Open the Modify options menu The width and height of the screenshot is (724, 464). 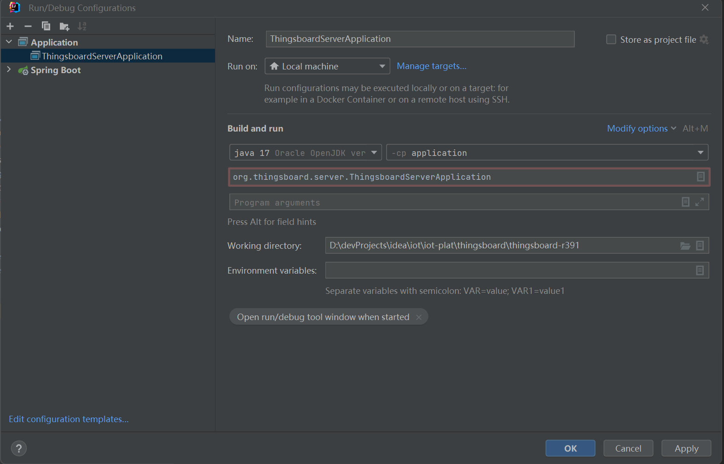tap(641, 129)
